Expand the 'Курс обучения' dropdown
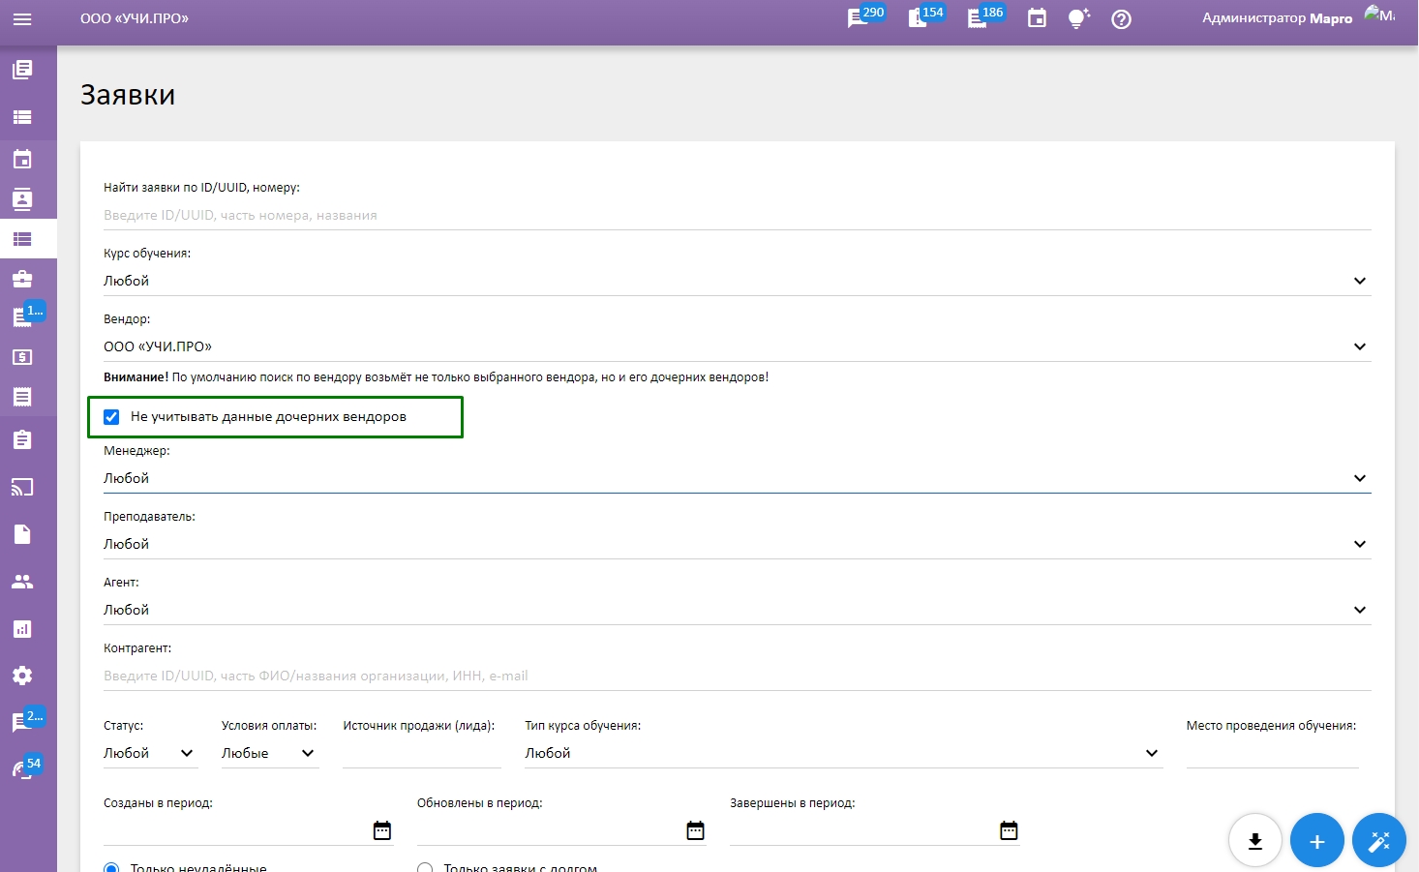Viewport: 1419px width, 872px height. click(738, 281)
